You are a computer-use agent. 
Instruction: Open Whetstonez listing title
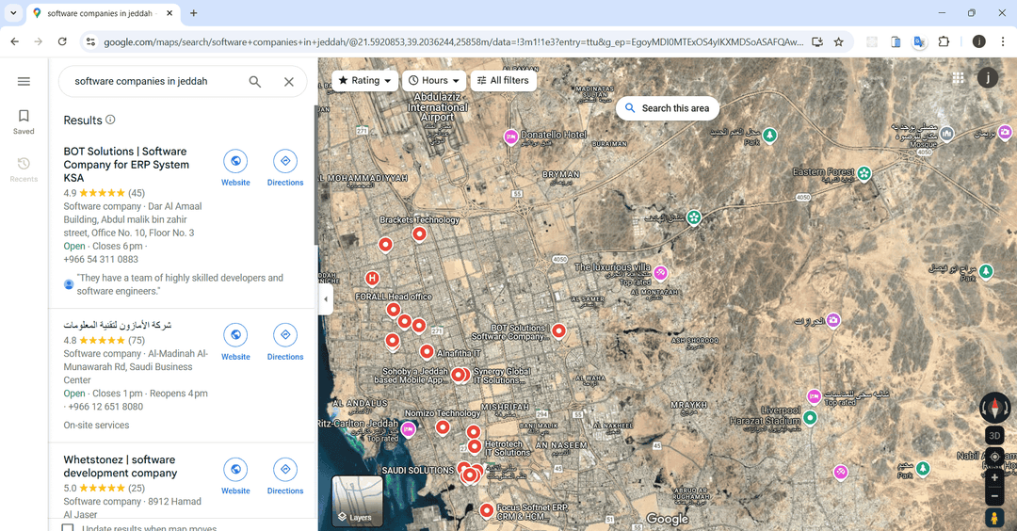click(120, 466)
